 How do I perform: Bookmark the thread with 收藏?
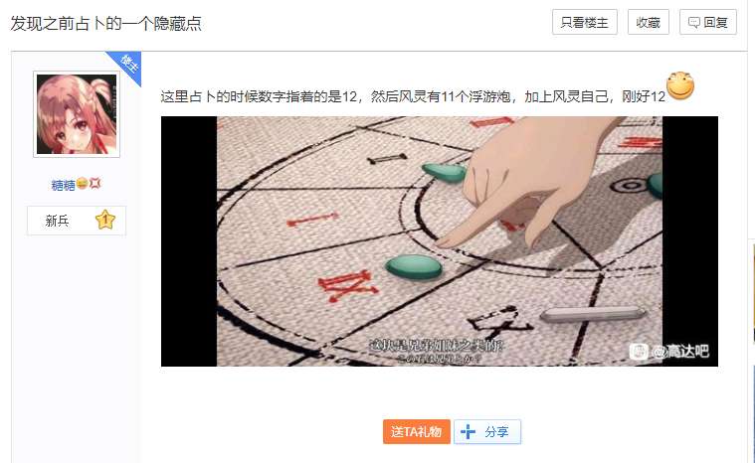pos(649,22)
